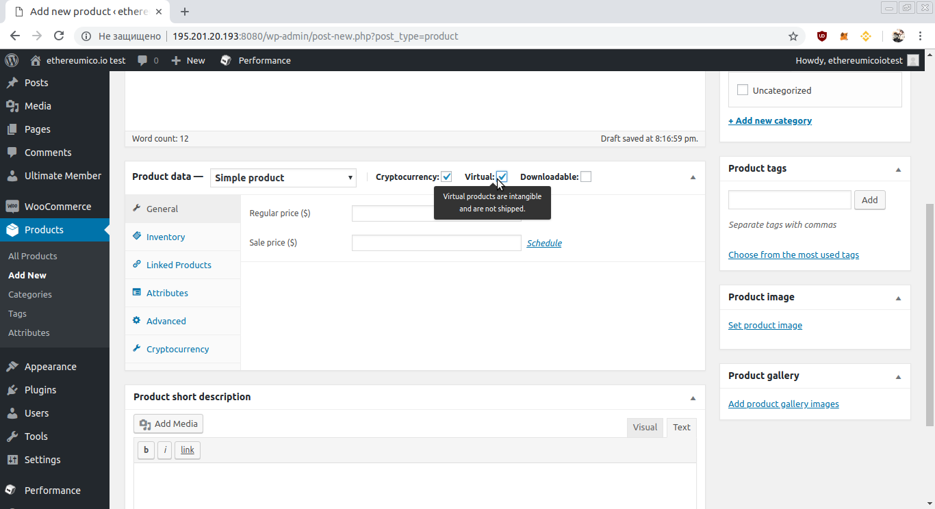Click the Set product image link
935x509 pixels.
pos(765,326)
